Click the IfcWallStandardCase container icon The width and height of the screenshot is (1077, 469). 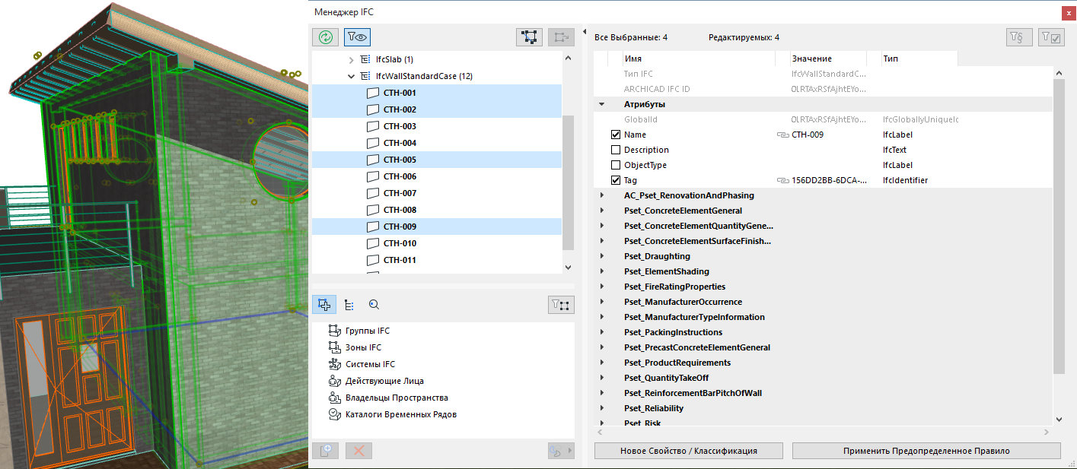(x=365, y=76)
